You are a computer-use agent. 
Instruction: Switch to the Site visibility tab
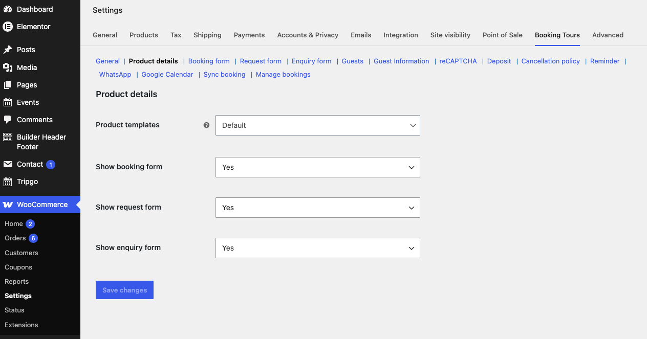tap(450, 35)
